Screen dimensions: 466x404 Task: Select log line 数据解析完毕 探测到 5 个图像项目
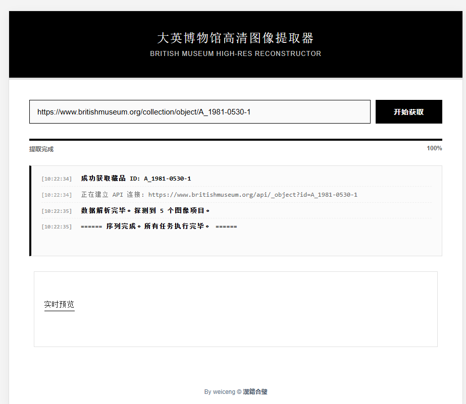(236, 210)
